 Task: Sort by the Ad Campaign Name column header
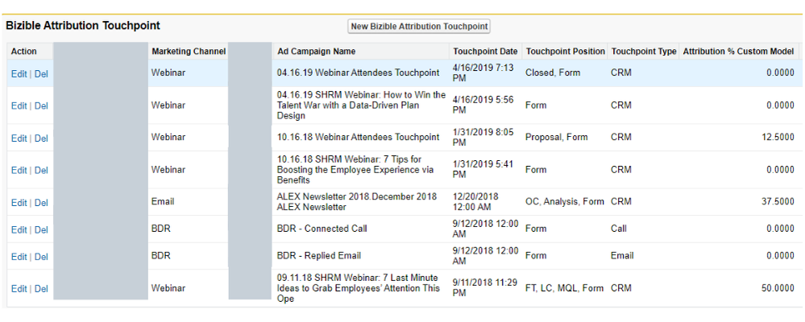(x=315, y=52)
